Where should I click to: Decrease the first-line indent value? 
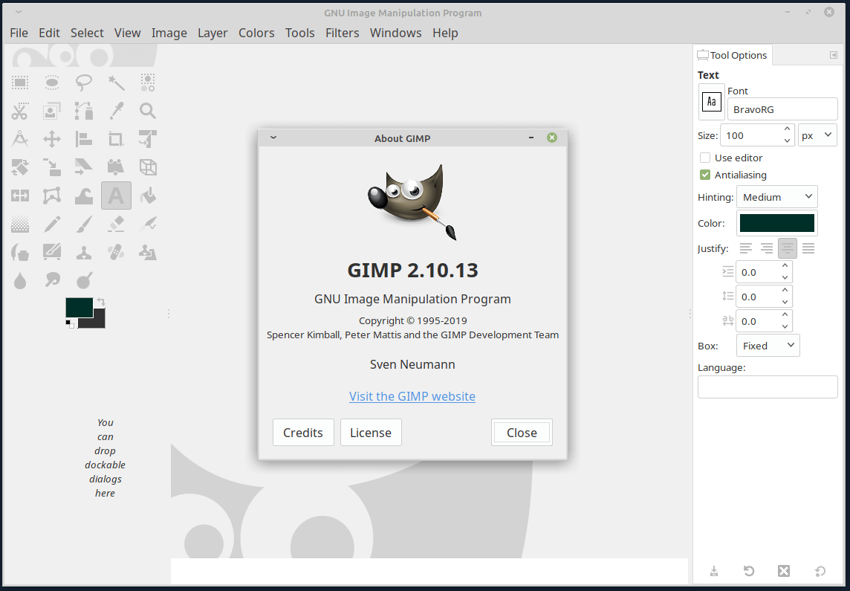click(785, 277)
